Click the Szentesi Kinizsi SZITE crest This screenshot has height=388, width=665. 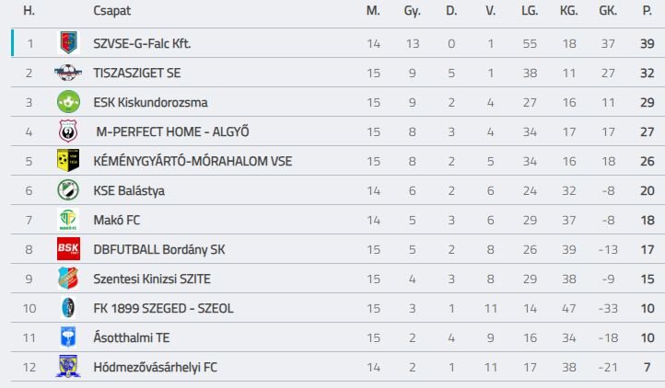[68, 279]
